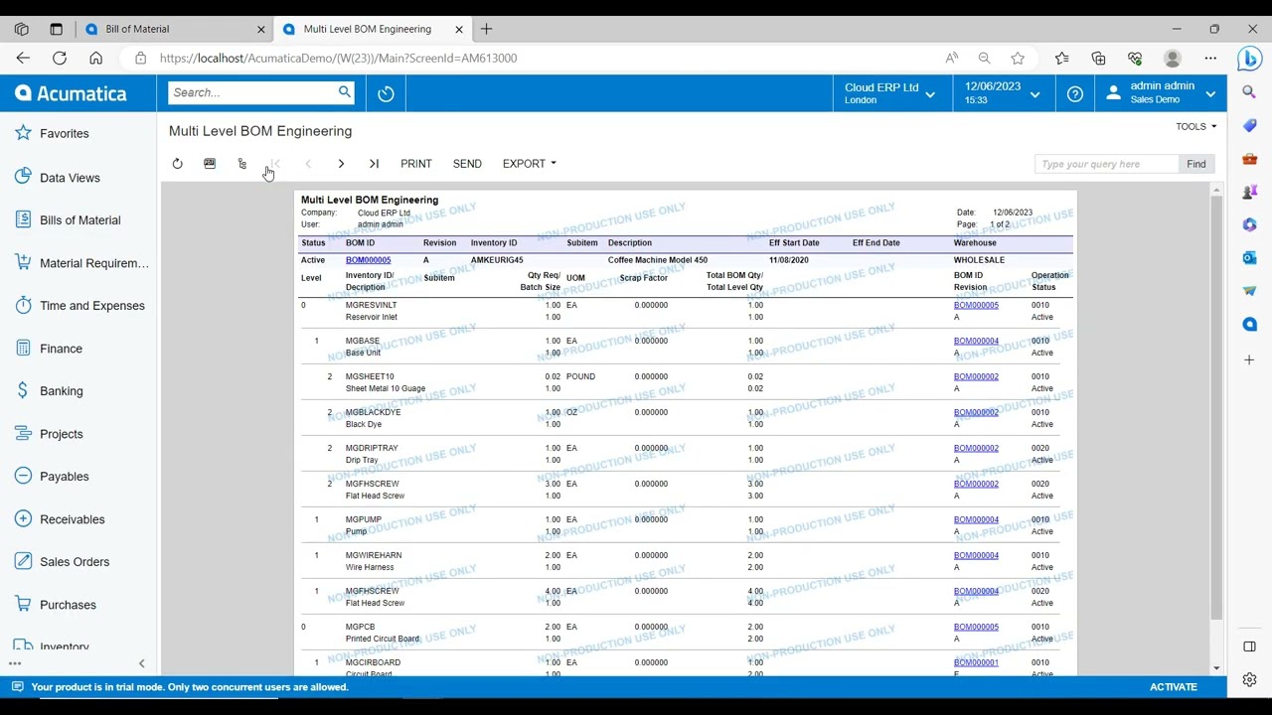Click the SEND button
1272x715 pixels.
click(x=467, y=164)
